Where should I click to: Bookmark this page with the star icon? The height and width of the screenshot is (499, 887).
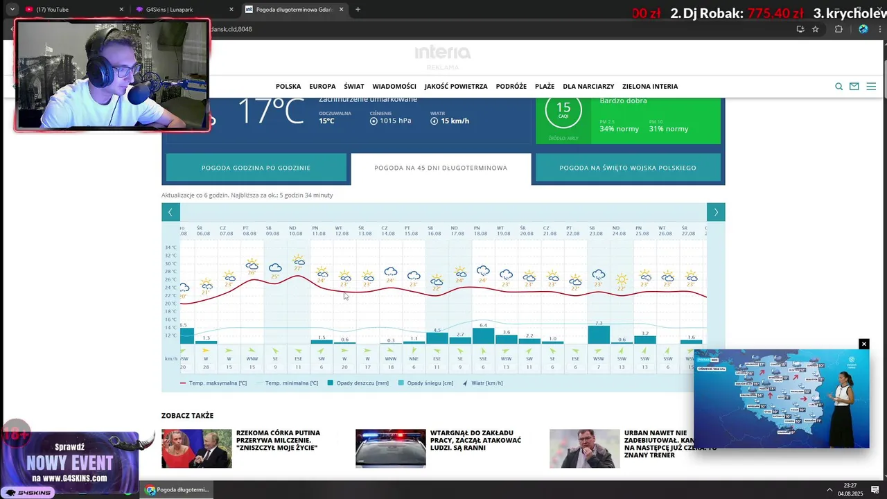point(816,29)
